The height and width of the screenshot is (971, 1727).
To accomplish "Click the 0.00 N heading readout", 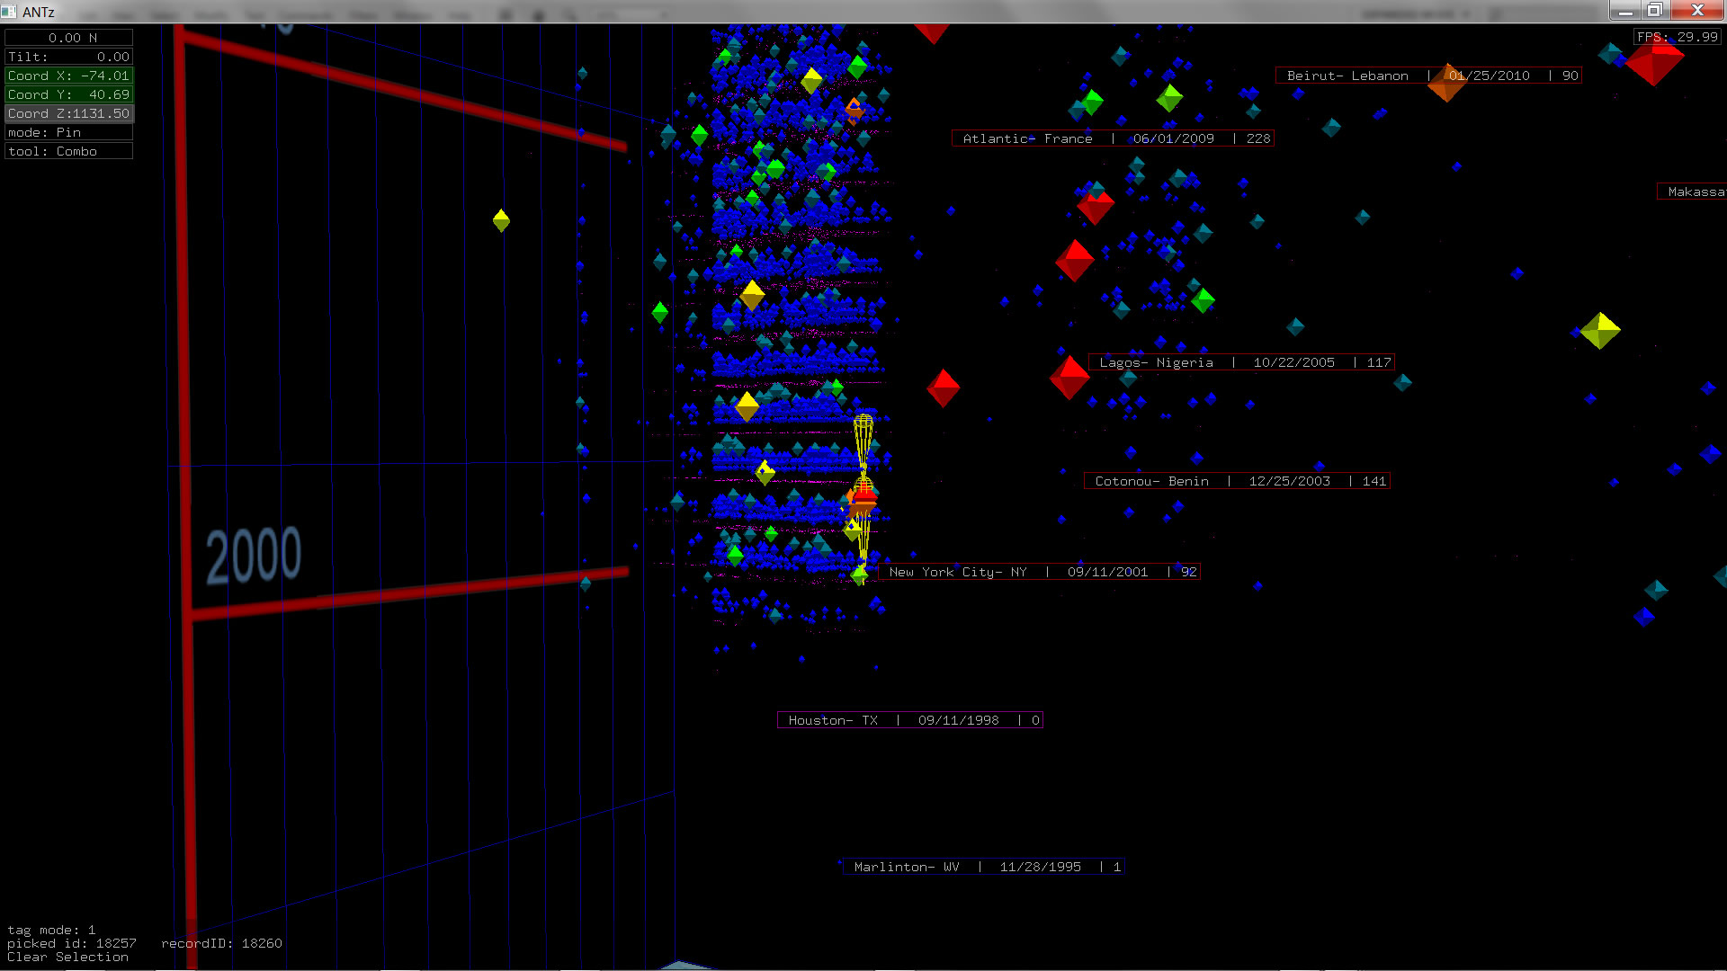I will point(69,38).
